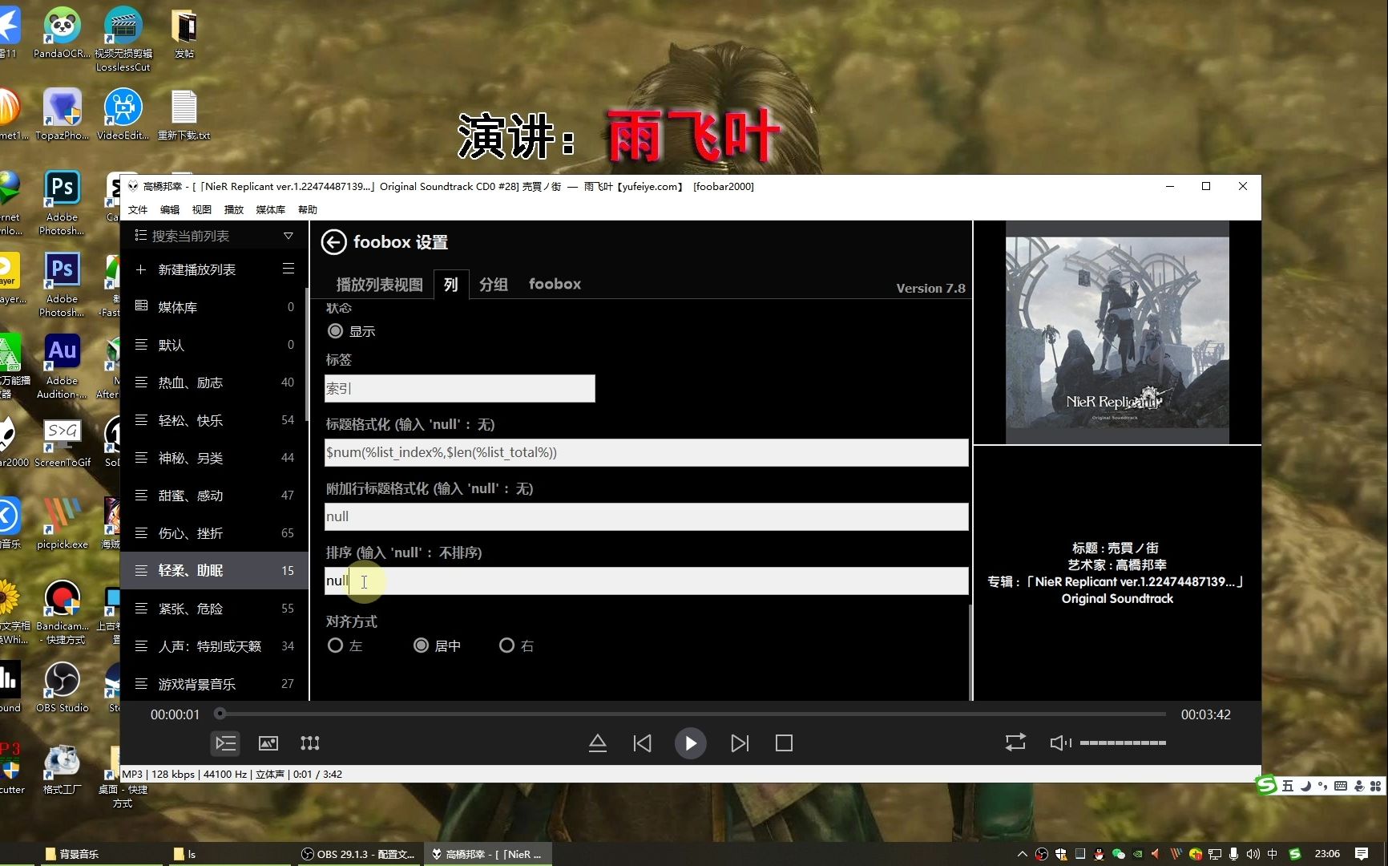Click the eject/open file button
The image size is (1388, 866).
(x=598, y=743)
